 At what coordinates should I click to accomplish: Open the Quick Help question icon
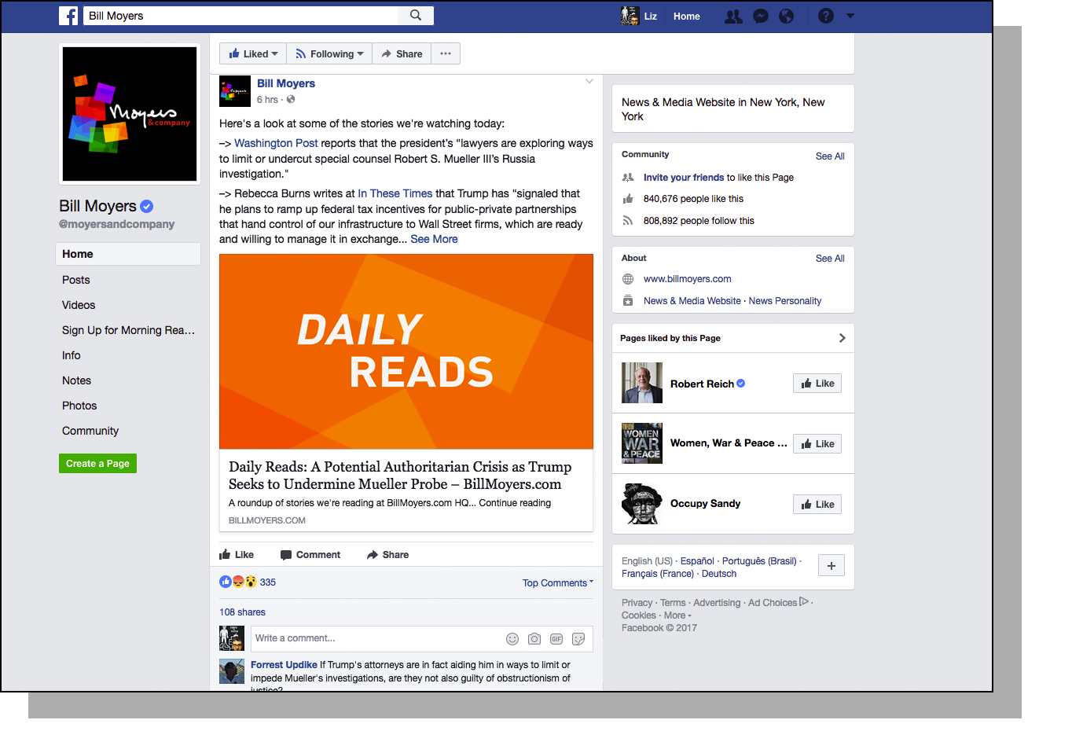click(x=825, y=16)
